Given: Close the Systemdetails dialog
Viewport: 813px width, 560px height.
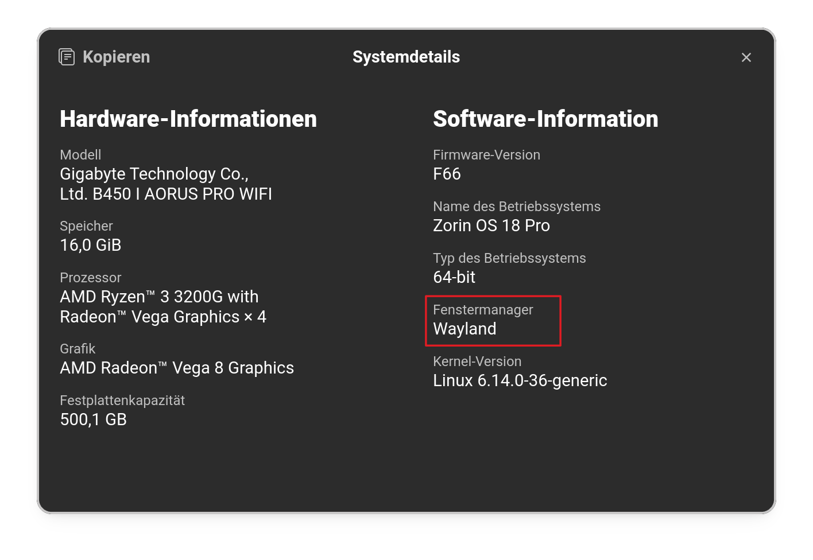Looking at the screenshot, I should [746, 57].
